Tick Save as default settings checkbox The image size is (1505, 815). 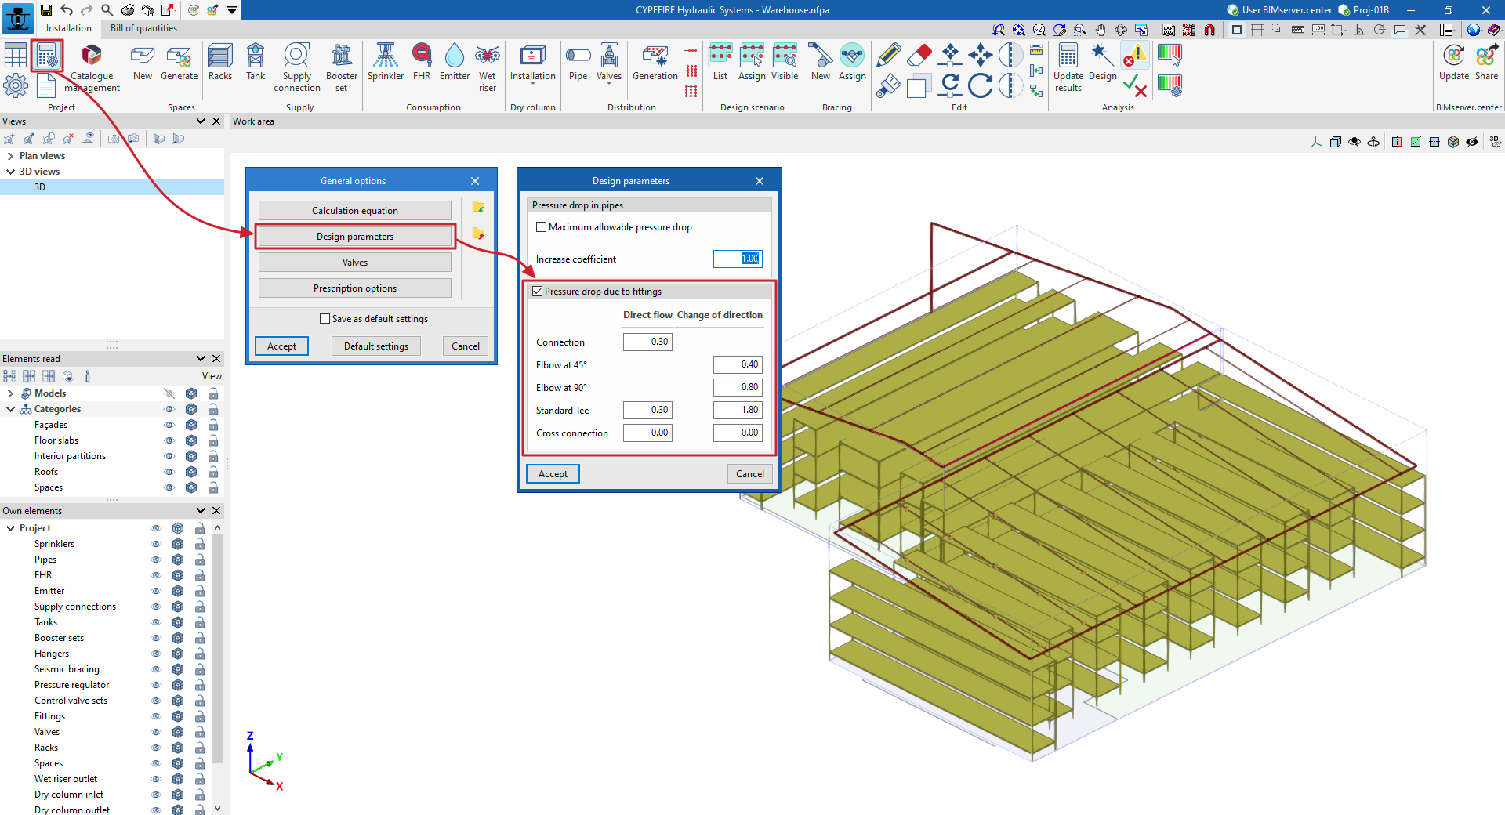pos(325,319)
